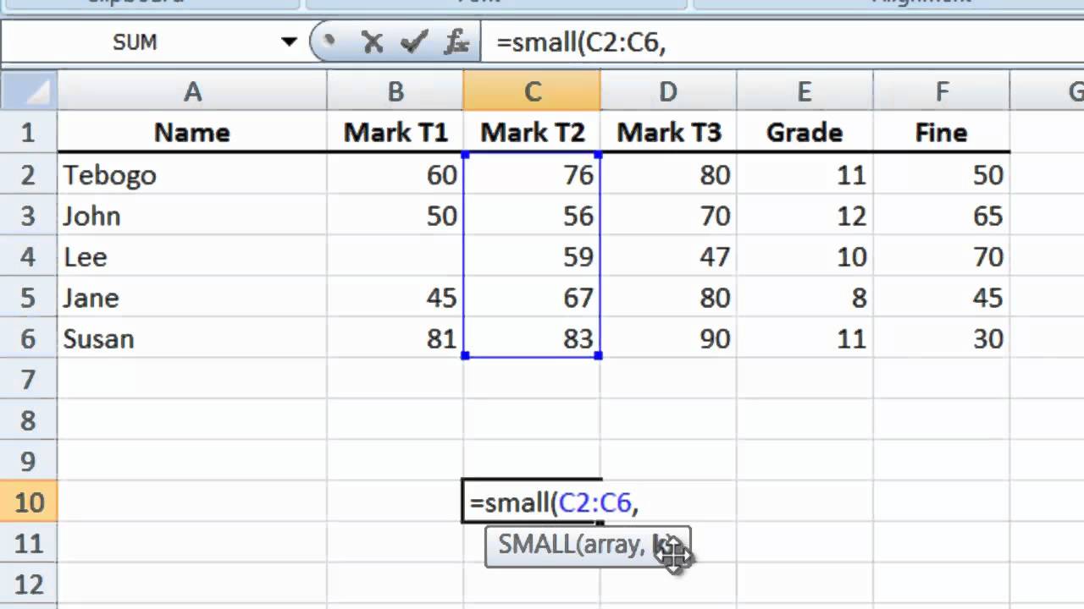The height and width of the screenshot is (609, 1084).
Task: Click Jane's Mark T1 value 45
Action: (395, 298)
